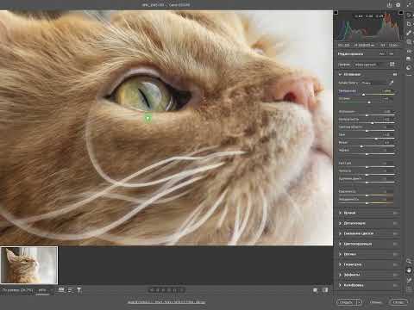Screen dimensions: 414x310
Task: Click the Белые slider handle
Action: coord(361,146)
